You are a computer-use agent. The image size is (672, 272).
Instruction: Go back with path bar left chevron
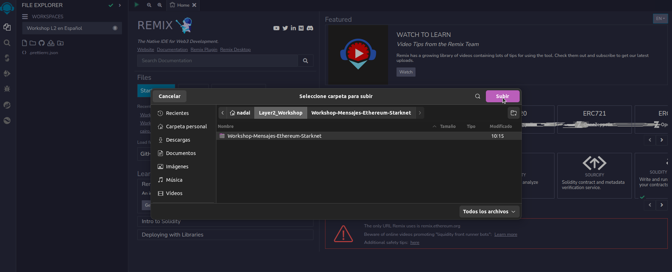tap(223, 113)
